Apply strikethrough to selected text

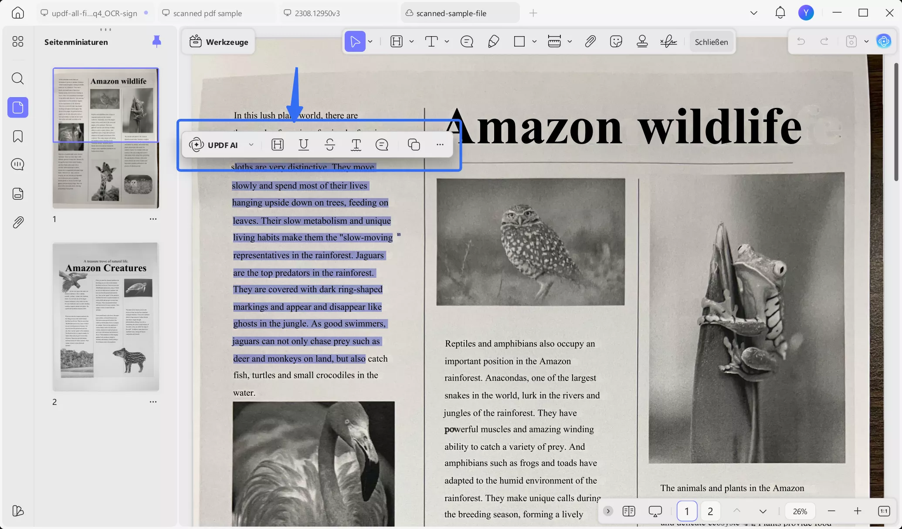(x=330, y=145)
